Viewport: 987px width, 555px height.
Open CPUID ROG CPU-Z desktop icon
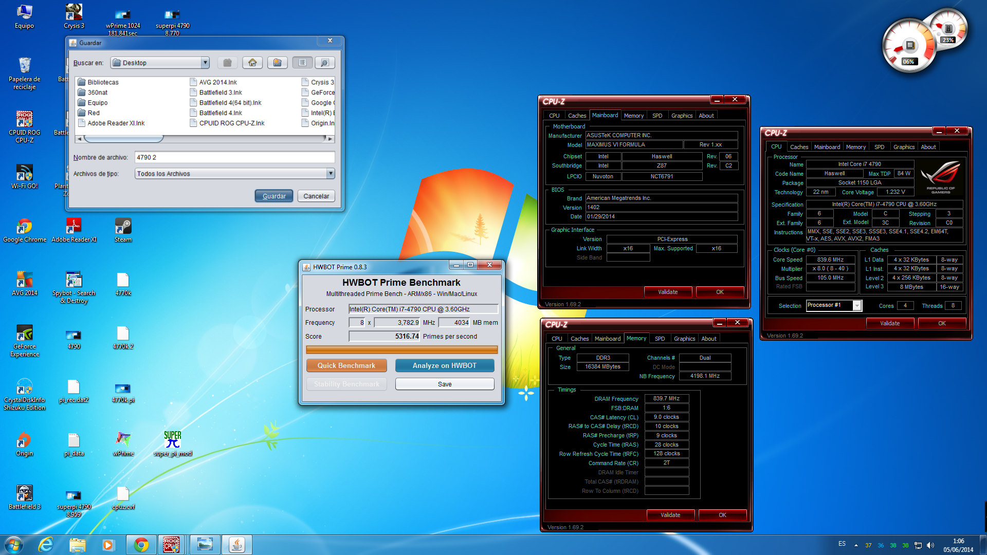point(24,127)
